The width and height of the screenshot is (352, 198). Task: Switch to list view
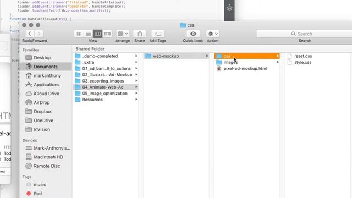click(88, 34)
